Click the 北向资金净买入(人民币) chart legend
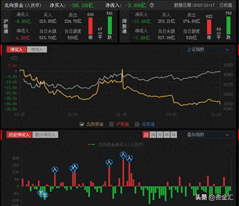This screenshot has width=239, height=206. [116, 145]
